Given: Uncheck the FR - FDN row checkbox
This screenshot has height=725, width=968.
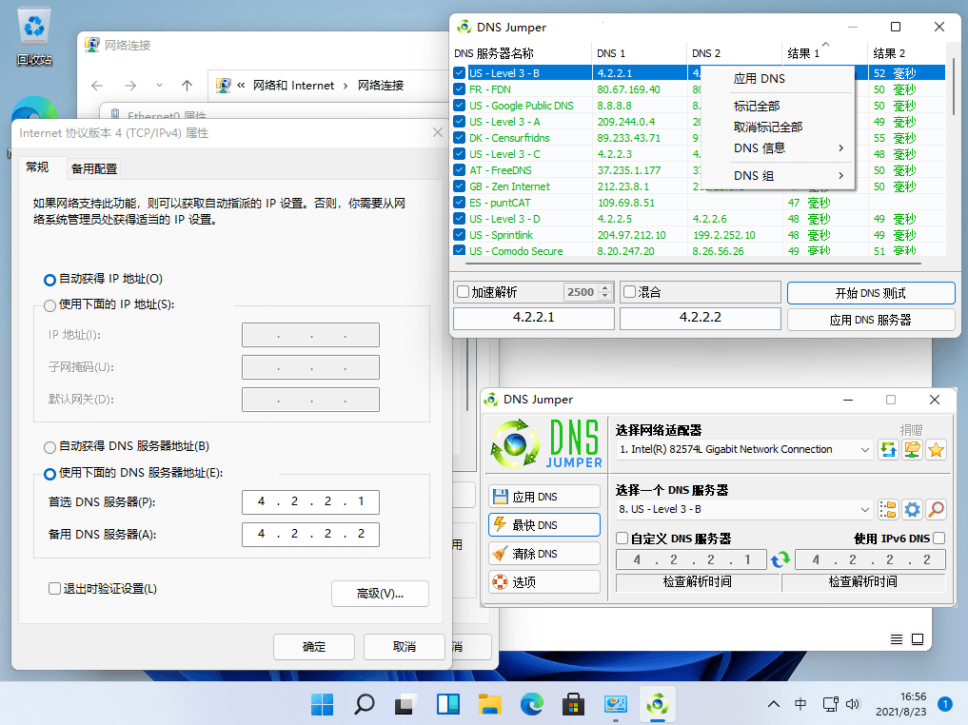Looking at the screenshot, I should 460,89.
